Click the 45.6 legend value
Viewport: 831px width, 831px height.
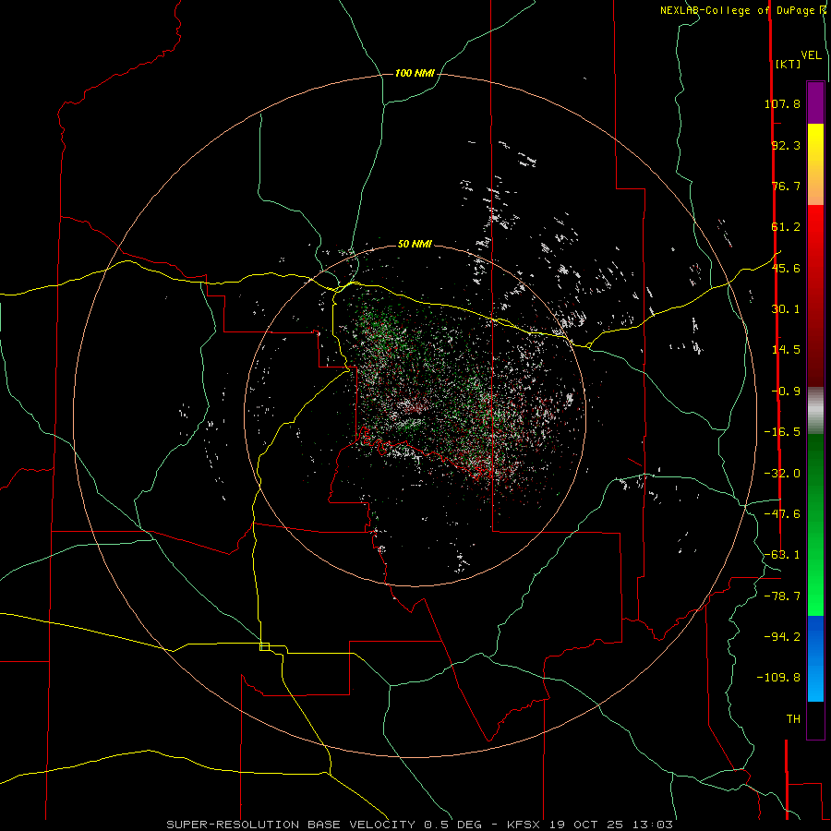pos(786,268)
